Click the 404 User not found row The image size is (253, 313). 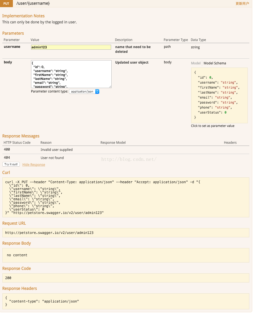[x=126, y=158]
